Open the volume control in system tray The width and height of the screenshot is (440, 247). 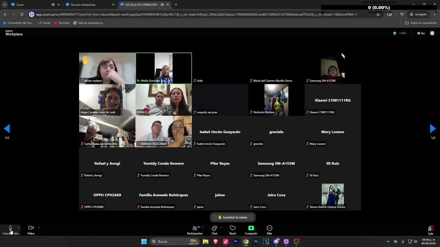point(416,242)
